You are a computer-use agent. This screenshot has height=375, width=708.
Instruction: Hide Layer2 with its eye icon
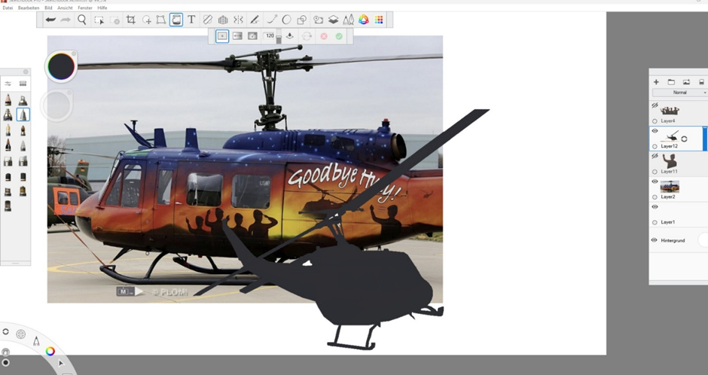pos(655,181)
